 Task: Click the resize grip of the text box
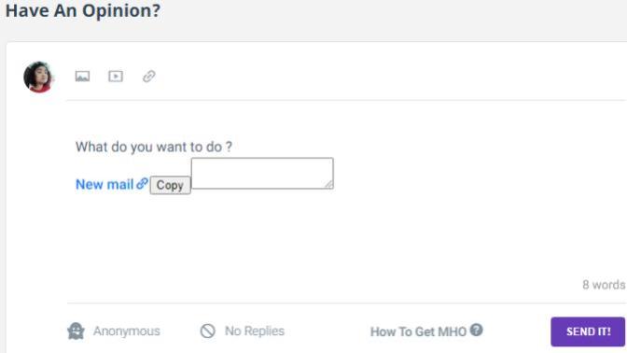328,185
